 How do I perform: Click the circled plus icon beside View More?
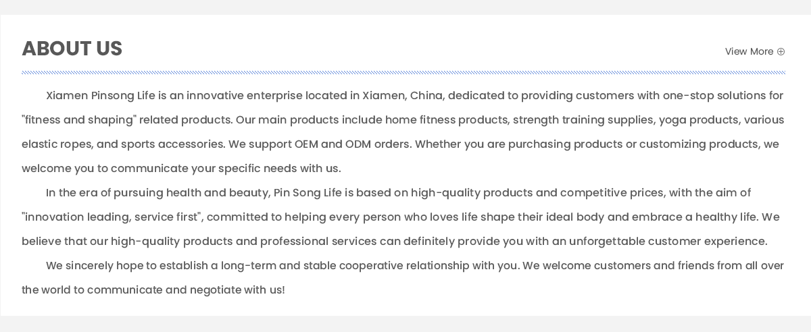click(x=781, y=51)
